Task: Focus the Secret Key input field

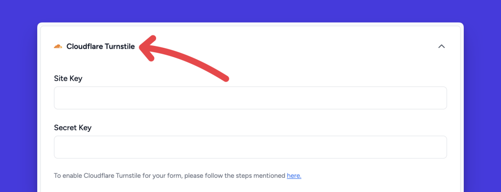Action: [250, 147]
